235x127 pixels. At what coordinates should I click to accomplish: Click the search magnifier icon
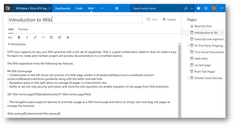(x=186, y=8)
